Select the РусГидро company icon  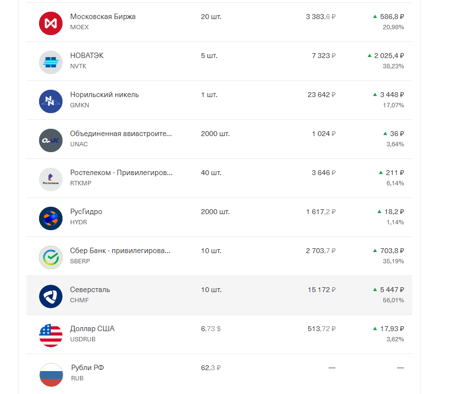51,218
